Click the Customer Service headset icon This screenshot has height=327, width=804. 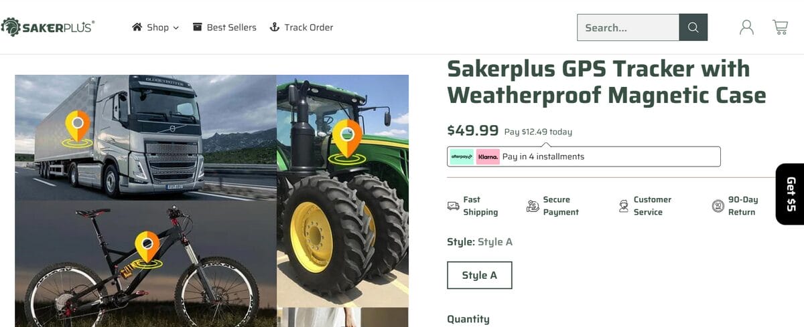coord(624,206)
